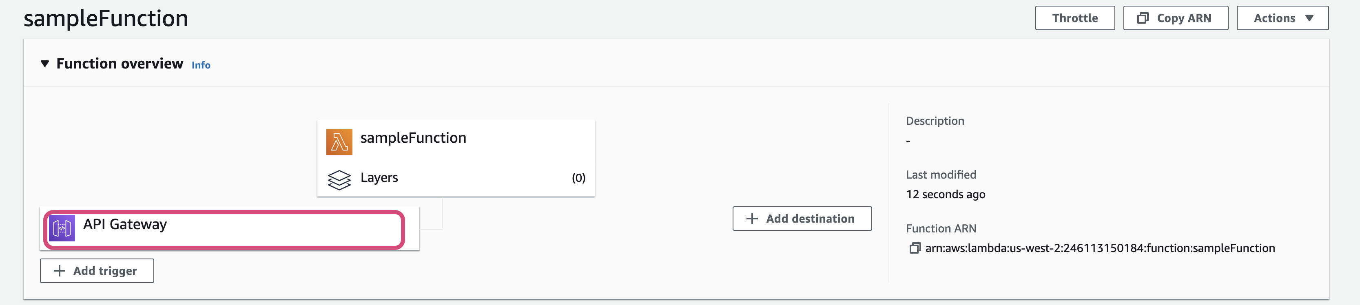Click the Description label
The height and width of the screenshot is (305, 1360).
point(935,122)
